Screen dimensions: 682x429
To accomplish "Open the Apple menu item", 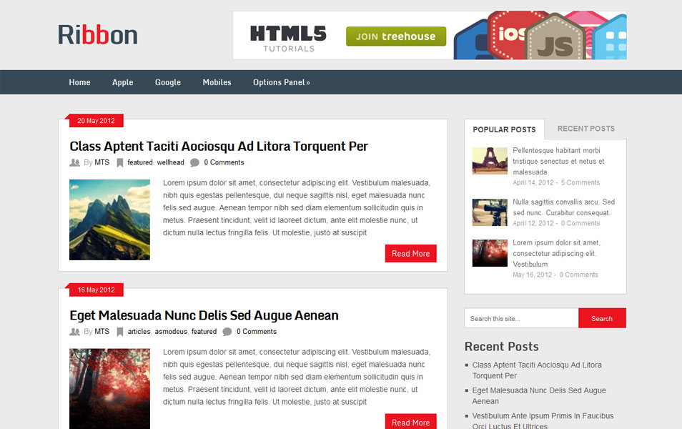I will 123,82.
